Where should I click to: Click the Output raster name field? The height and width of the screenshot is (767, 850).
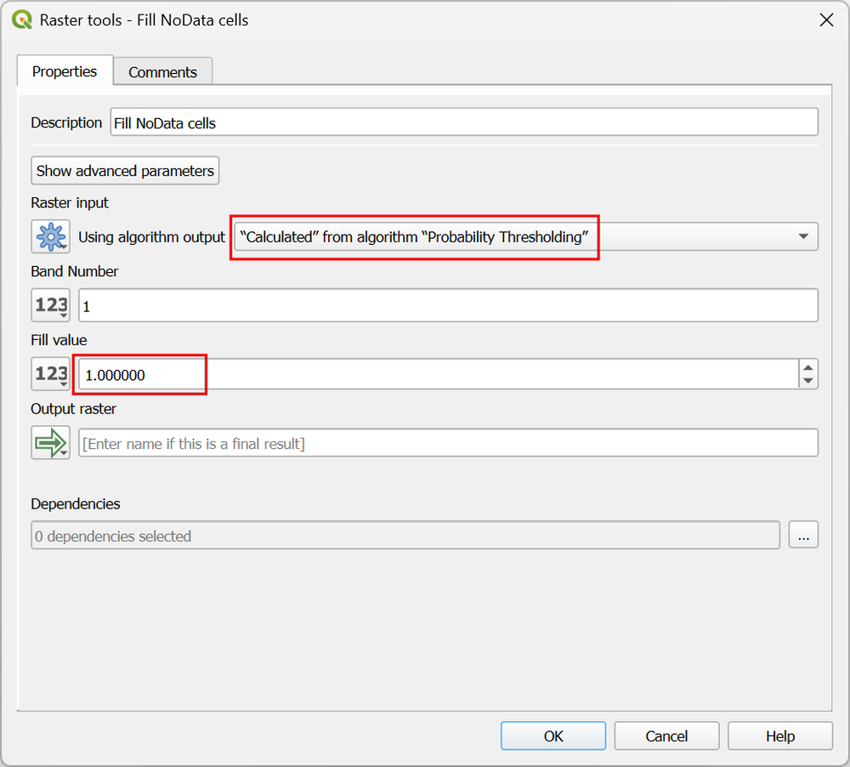pos(448,443)
